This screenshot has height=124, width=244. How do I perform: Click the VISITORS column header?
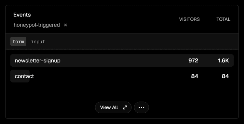tap(189, 19)
